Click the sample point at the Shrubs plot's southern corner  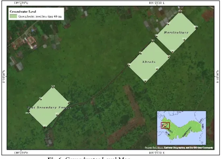tap(145, 81)
